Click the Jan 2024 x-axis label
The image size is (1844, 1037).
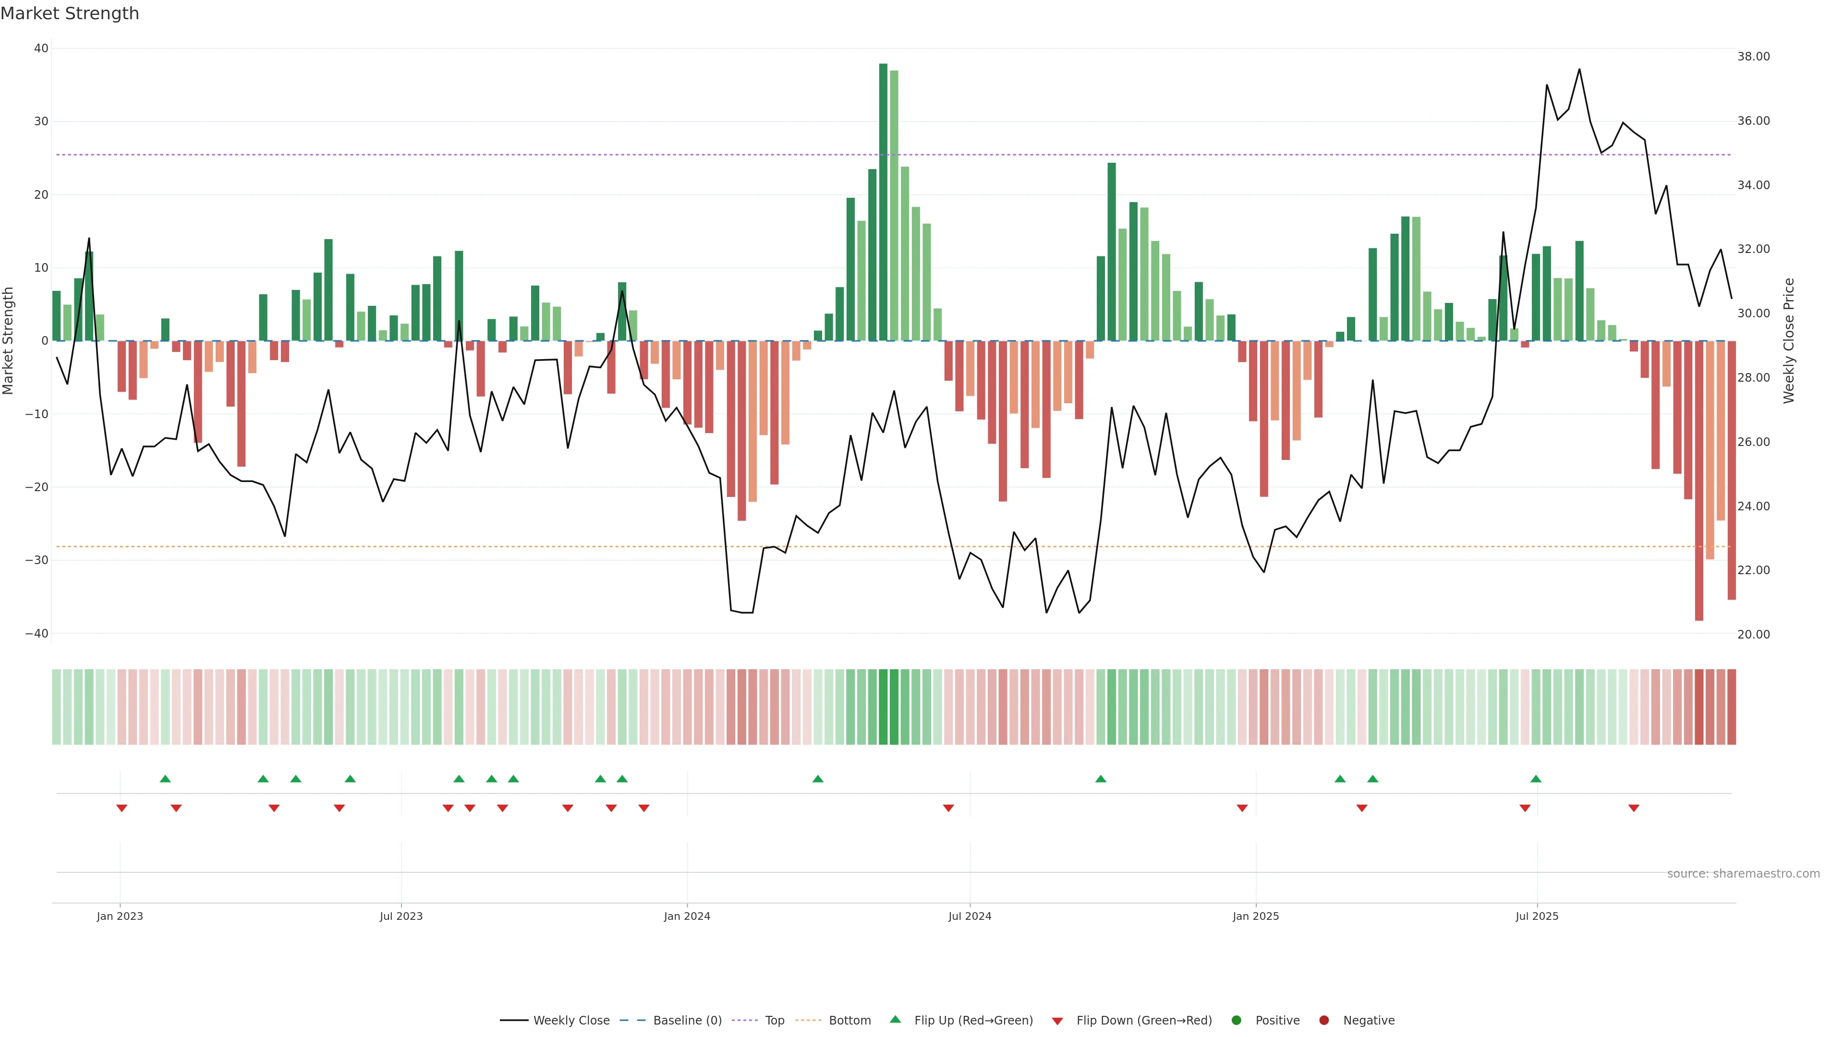click(x=687, y=917)
